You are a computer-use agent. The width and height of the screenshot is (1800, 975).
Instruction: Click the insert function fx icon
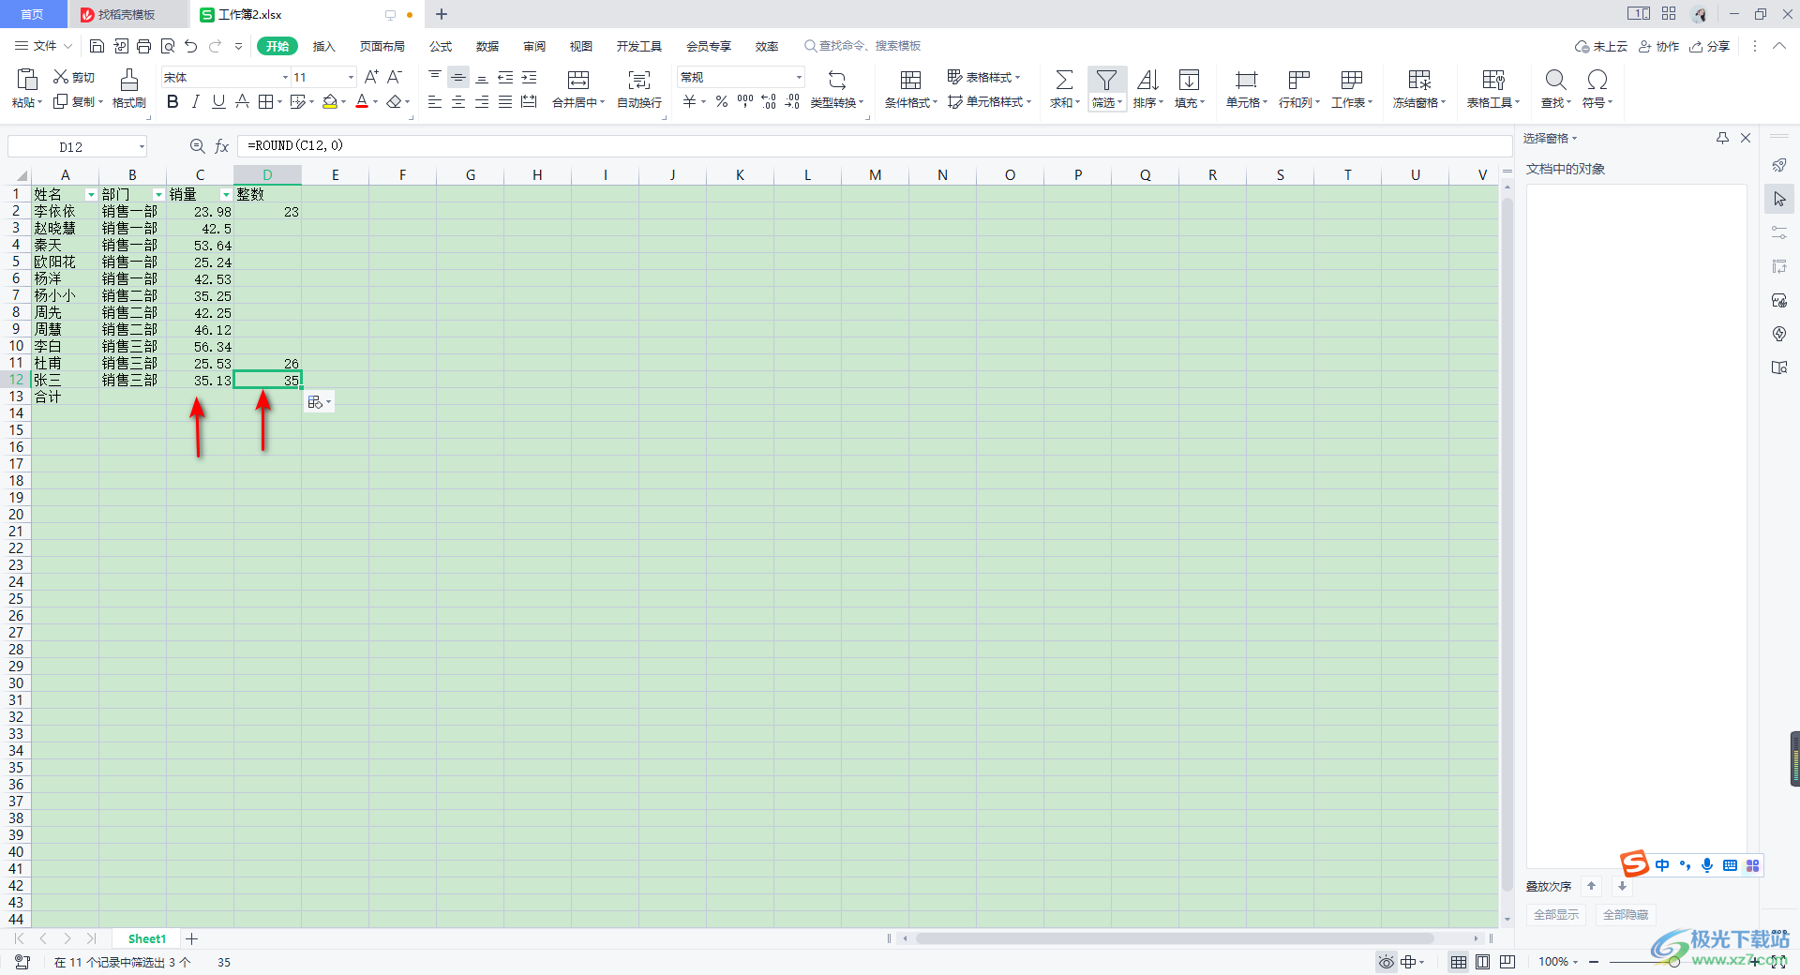pyautogui.click(x=222, y=146)
